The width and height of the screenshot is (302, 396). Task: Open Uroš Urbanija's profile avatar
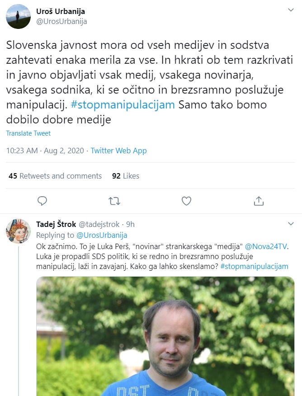18,16
